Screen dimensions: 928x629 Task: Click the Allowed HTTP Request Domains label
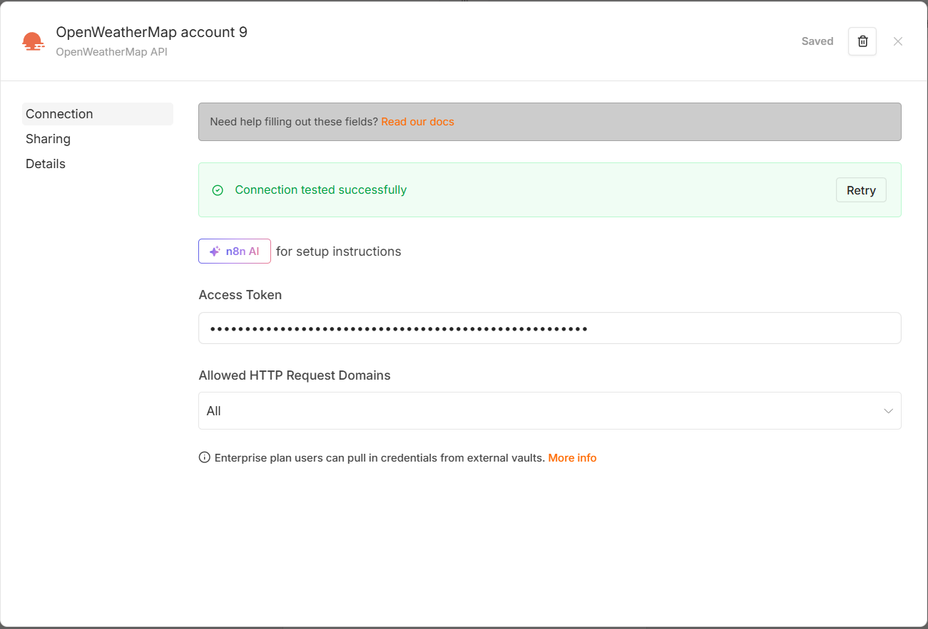(x=295, y=375)
